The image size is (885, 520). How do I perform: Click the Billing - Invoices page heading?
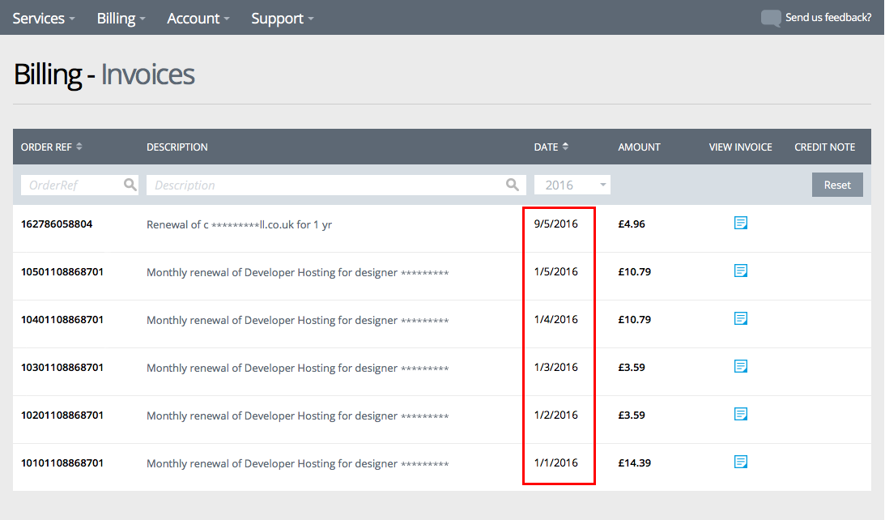pyautogui.click(x=104, y=75)
